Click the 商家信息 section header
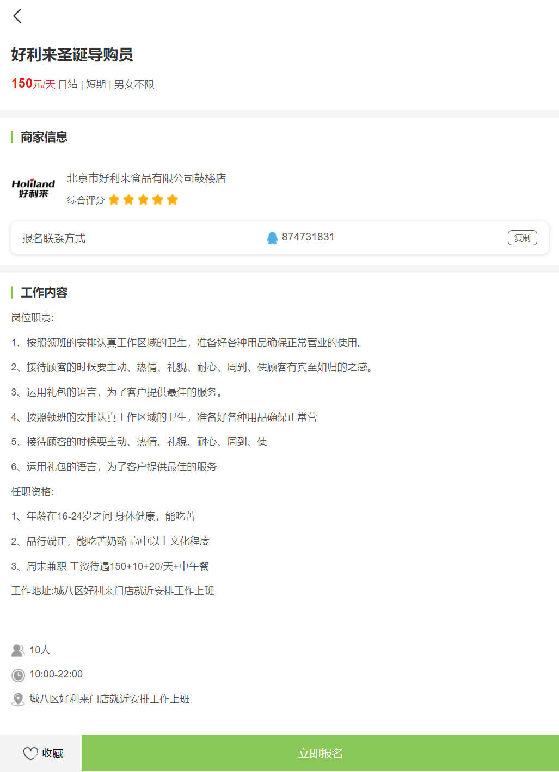The height and width of the screenshot is (772, 559). [x=44, y=137]
